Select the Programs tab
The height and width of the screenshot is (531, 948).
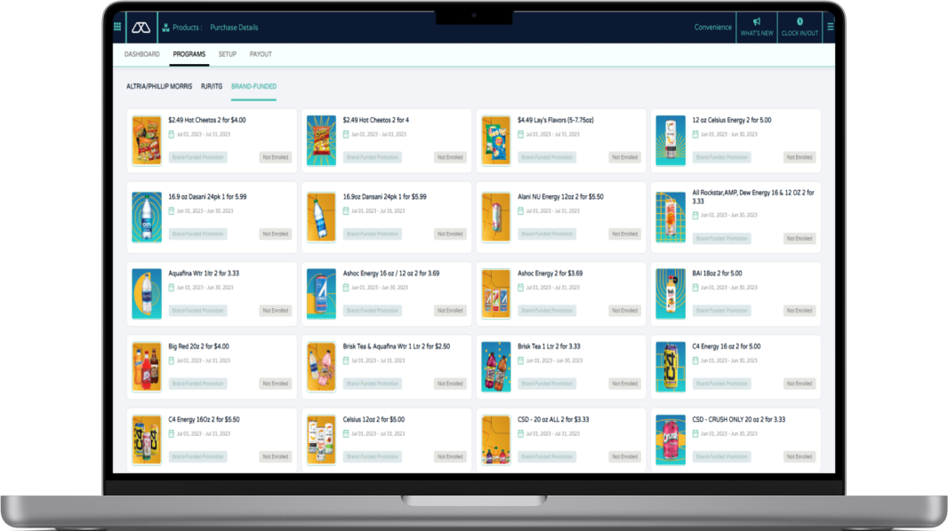coord(189,54)
